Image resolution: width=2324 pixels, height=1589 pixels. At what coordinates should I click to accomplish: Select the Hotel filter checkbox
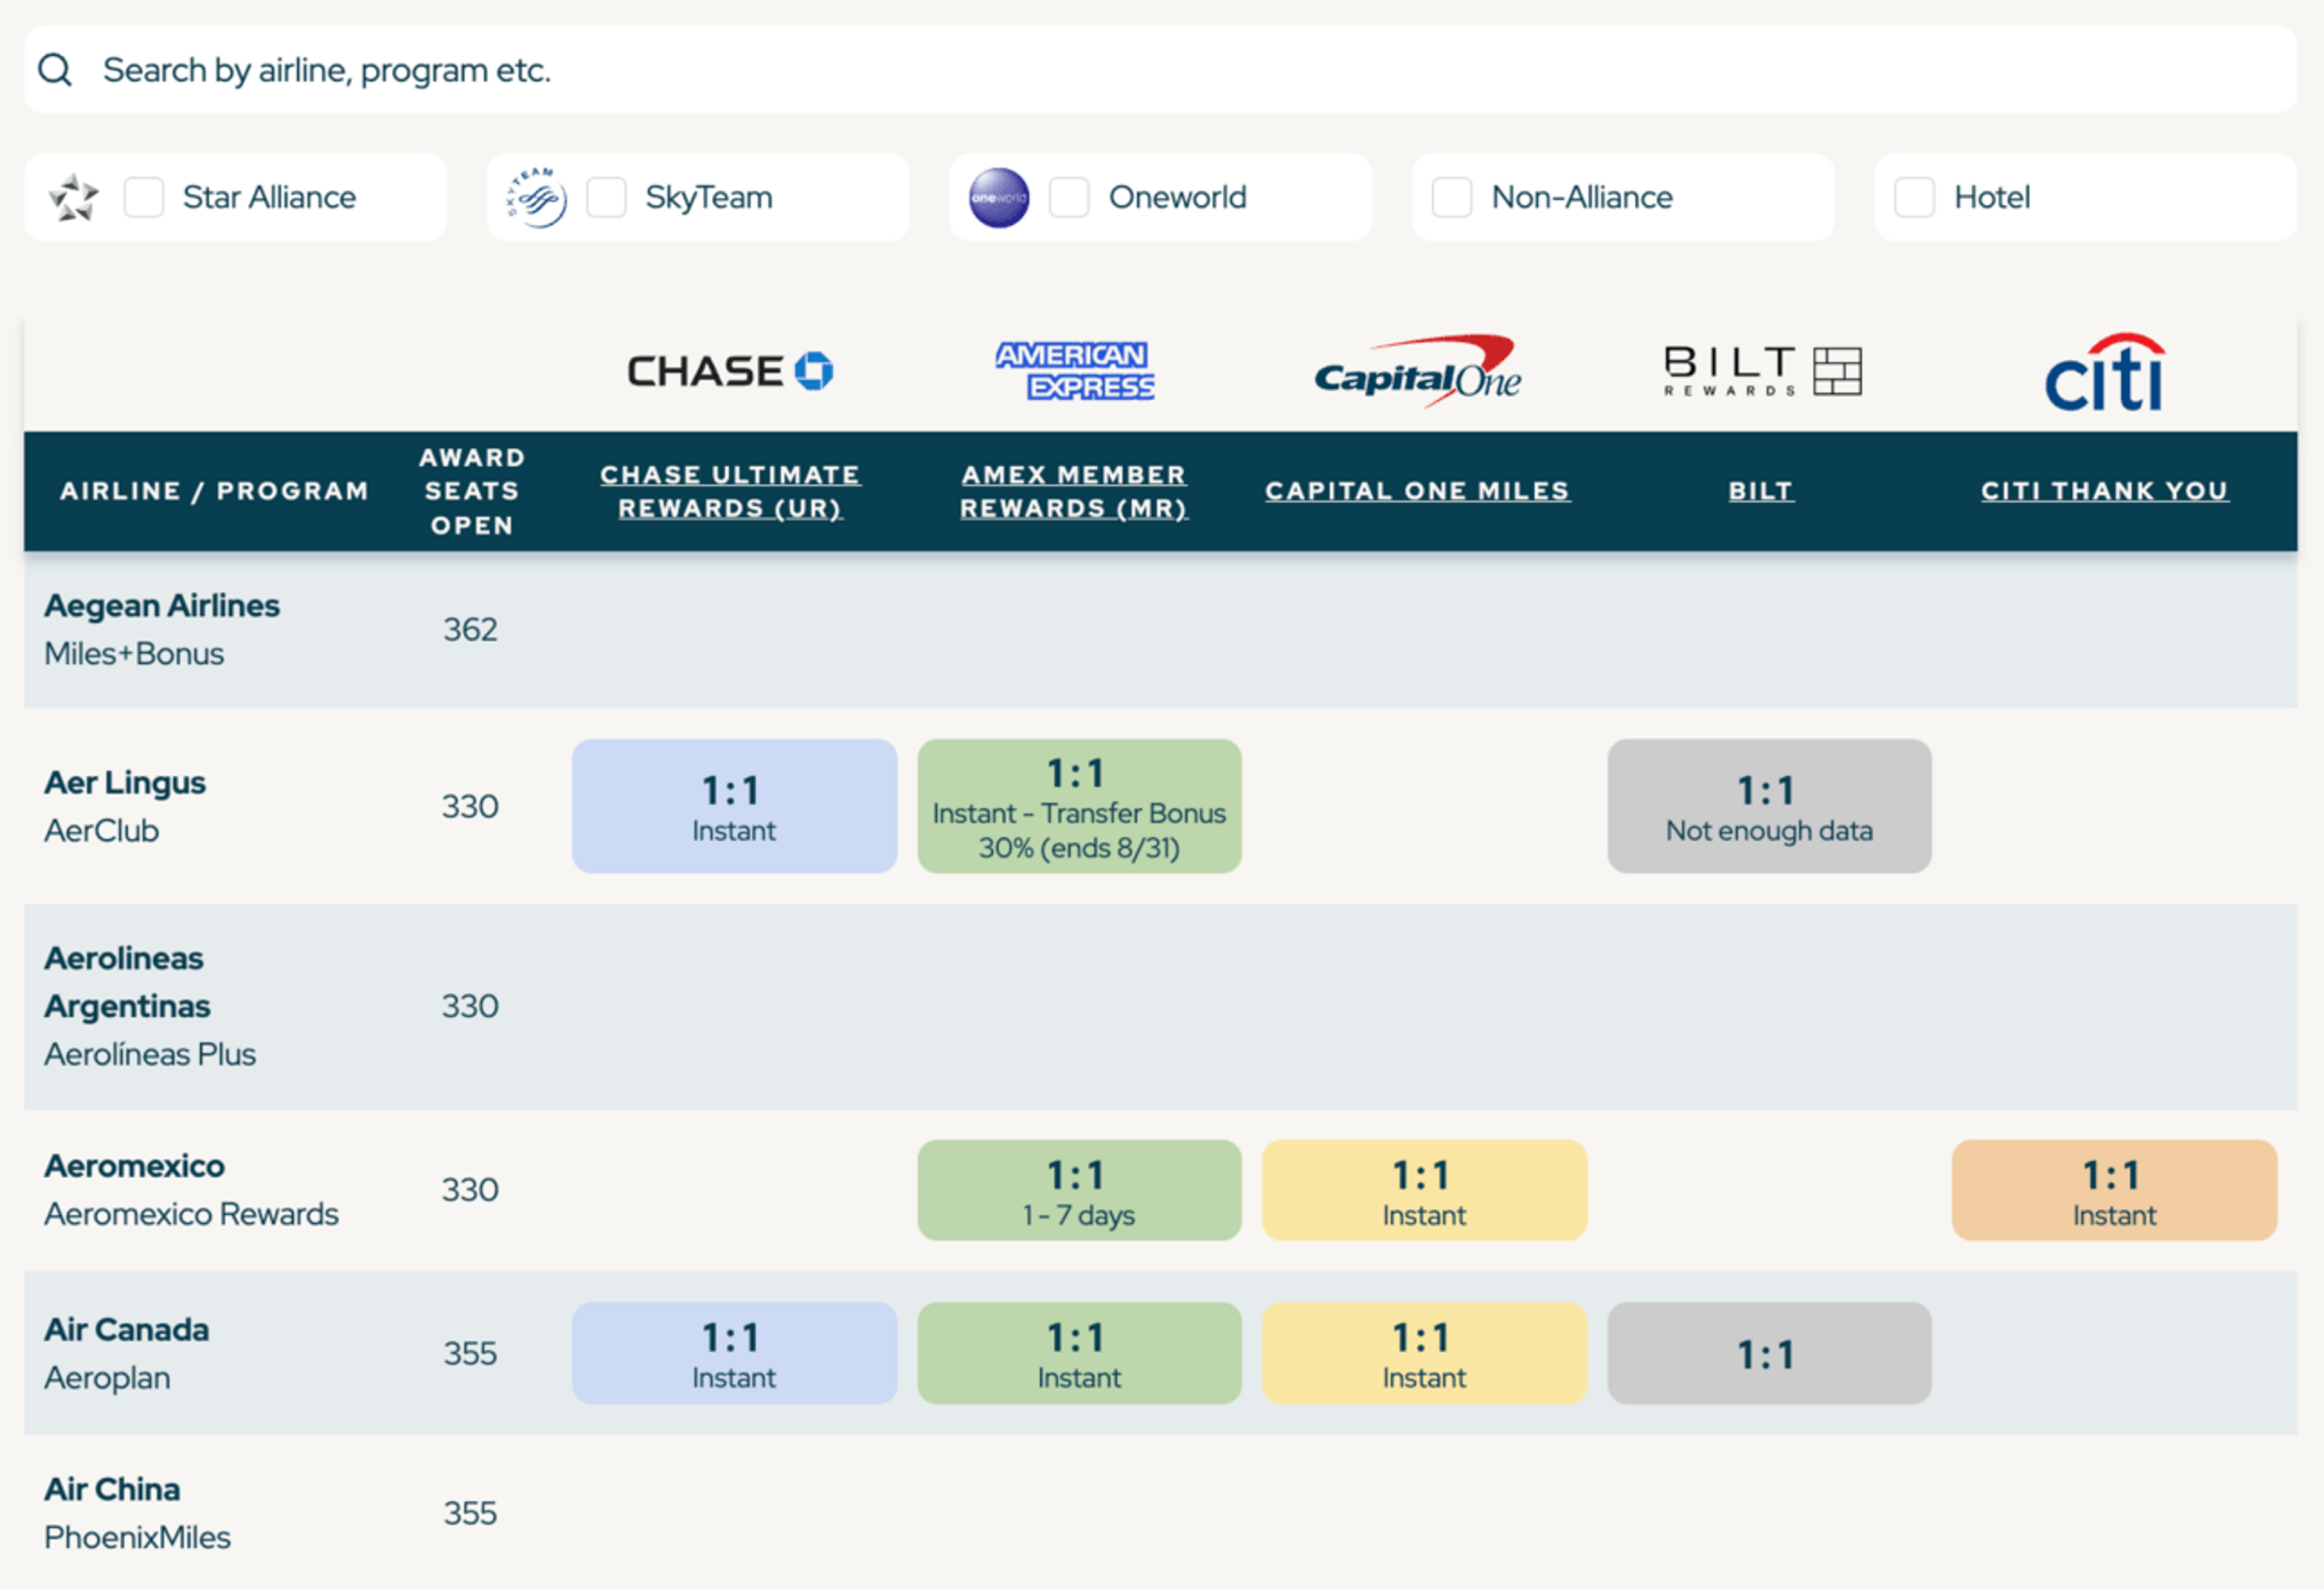tap(1915, 197)
